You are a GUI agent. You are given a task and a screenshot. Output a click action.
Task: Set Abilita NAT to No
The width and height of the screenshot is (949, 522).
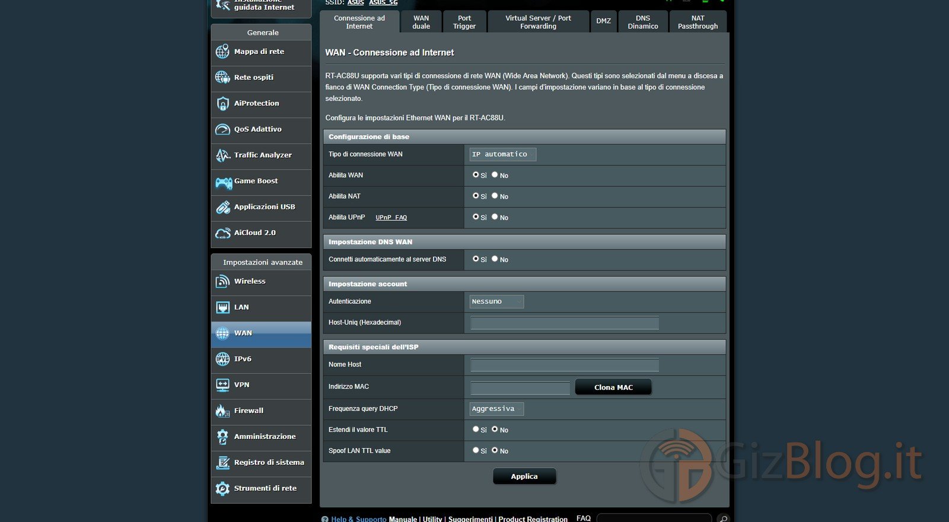(495, 196)
